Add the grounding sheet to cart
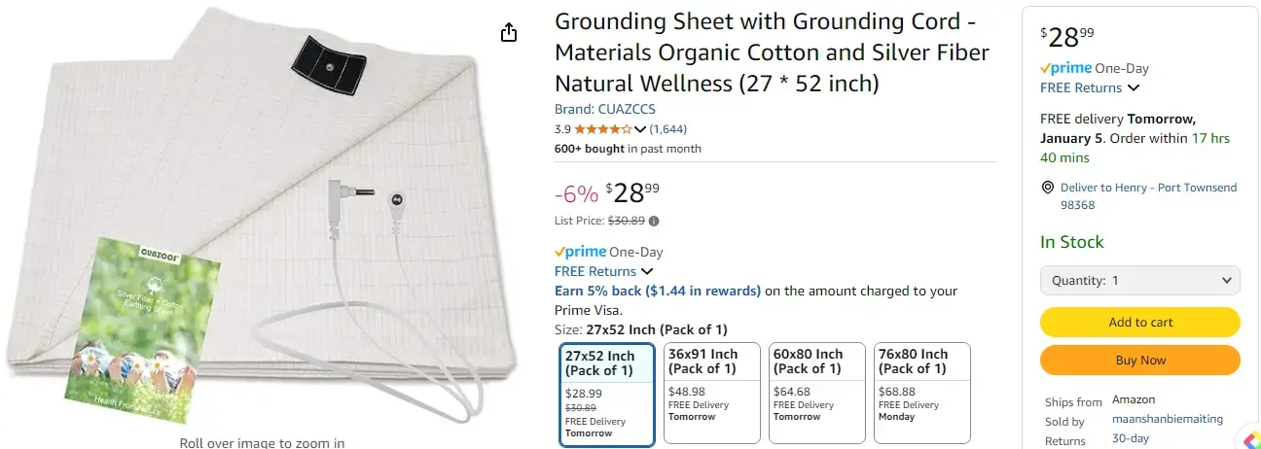Screen dimensions: 1261x449 tap(1139, 322)
